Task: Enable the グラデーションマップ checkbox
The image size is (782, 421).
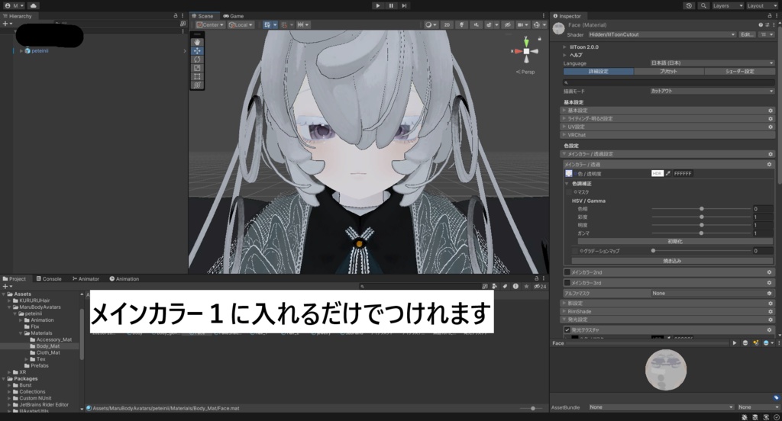Action: point(575,251)
